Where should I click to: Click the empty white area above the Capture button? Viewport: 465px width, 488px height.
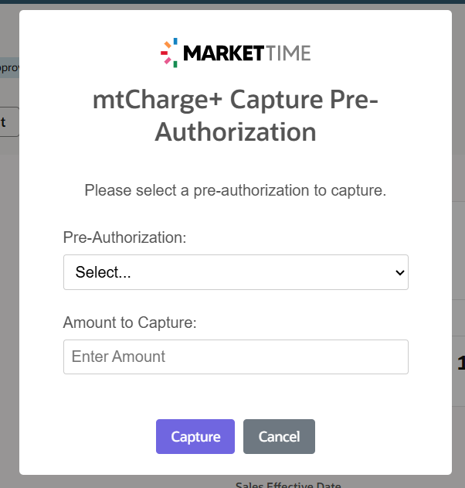click(236, 397)
